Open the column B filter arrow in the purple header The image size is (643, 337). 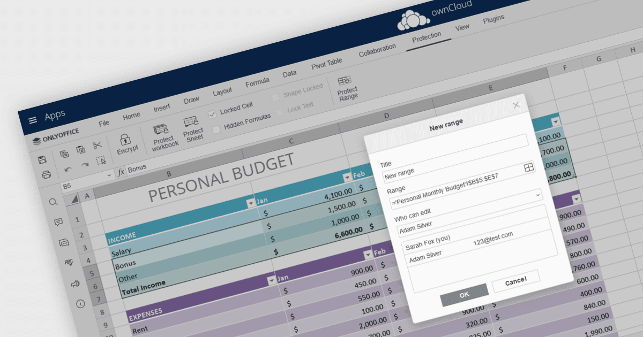[x=272, y=281]
